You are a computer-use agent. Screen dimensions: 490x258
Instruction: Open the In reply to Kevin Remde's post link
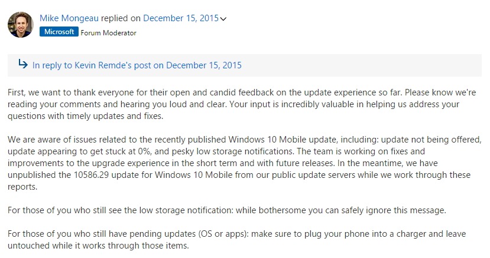pos(137,65)
